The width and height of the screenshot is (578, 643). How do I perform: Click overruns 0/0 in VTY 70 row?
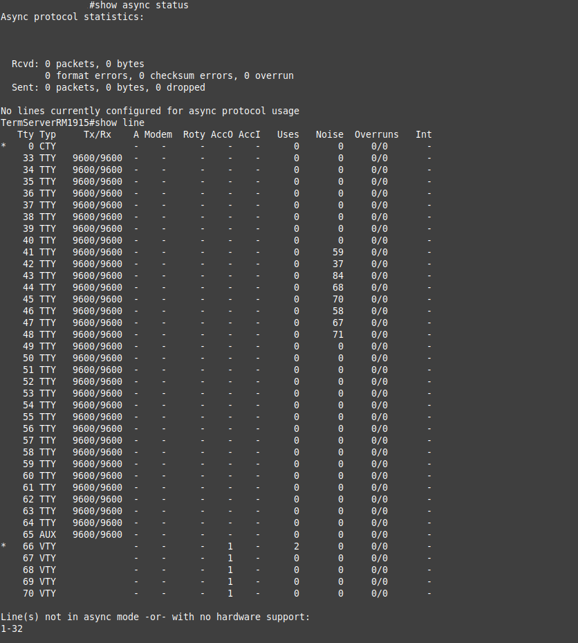[x=380, y=593]
